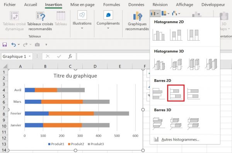Select the 3D clustered bar icon
The height and width of the screenshot is (153, 232).
click(x=159, y=123)
